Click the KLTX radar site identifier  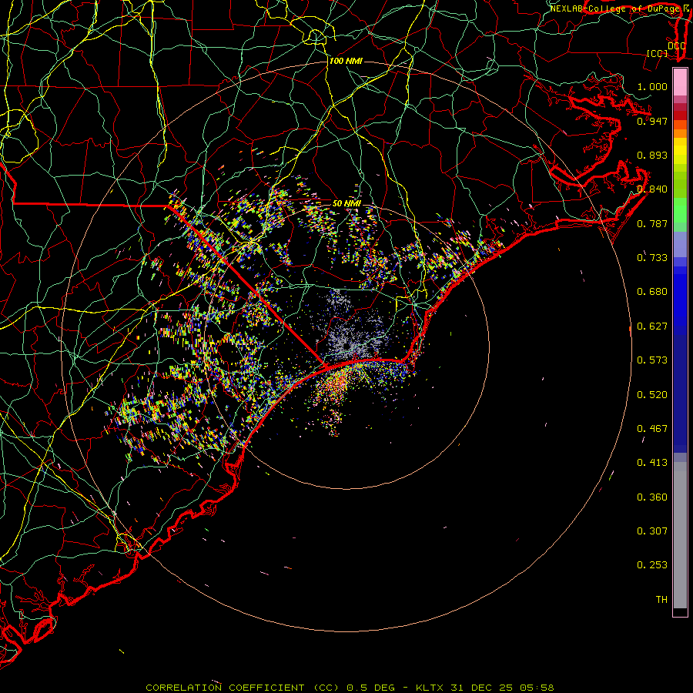click(431, 688)
